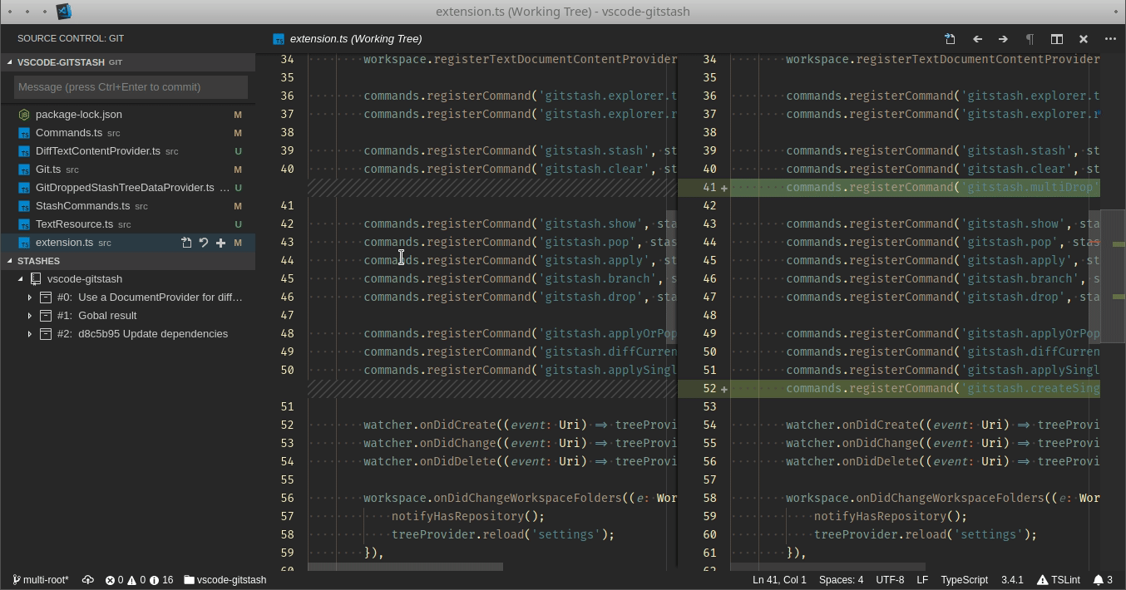Click TypeScript icon of Commands.ts
This screenshot has width=1126, height=590.
(24, 133)
